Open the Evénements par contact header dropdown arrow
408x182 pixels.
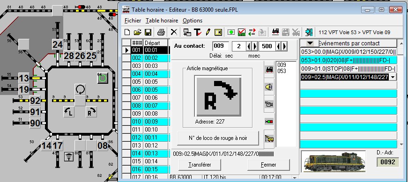[310, 44]
